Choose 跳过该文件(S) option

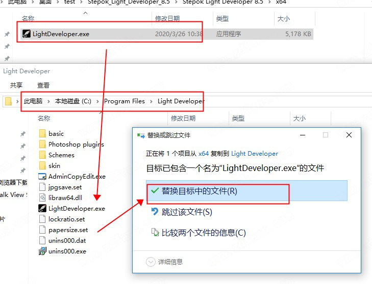[x=187, y=212]
